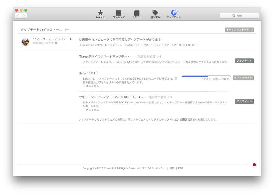Click the Japan flag country selector
The image size is (274, 195).
[x=254, y=164]
